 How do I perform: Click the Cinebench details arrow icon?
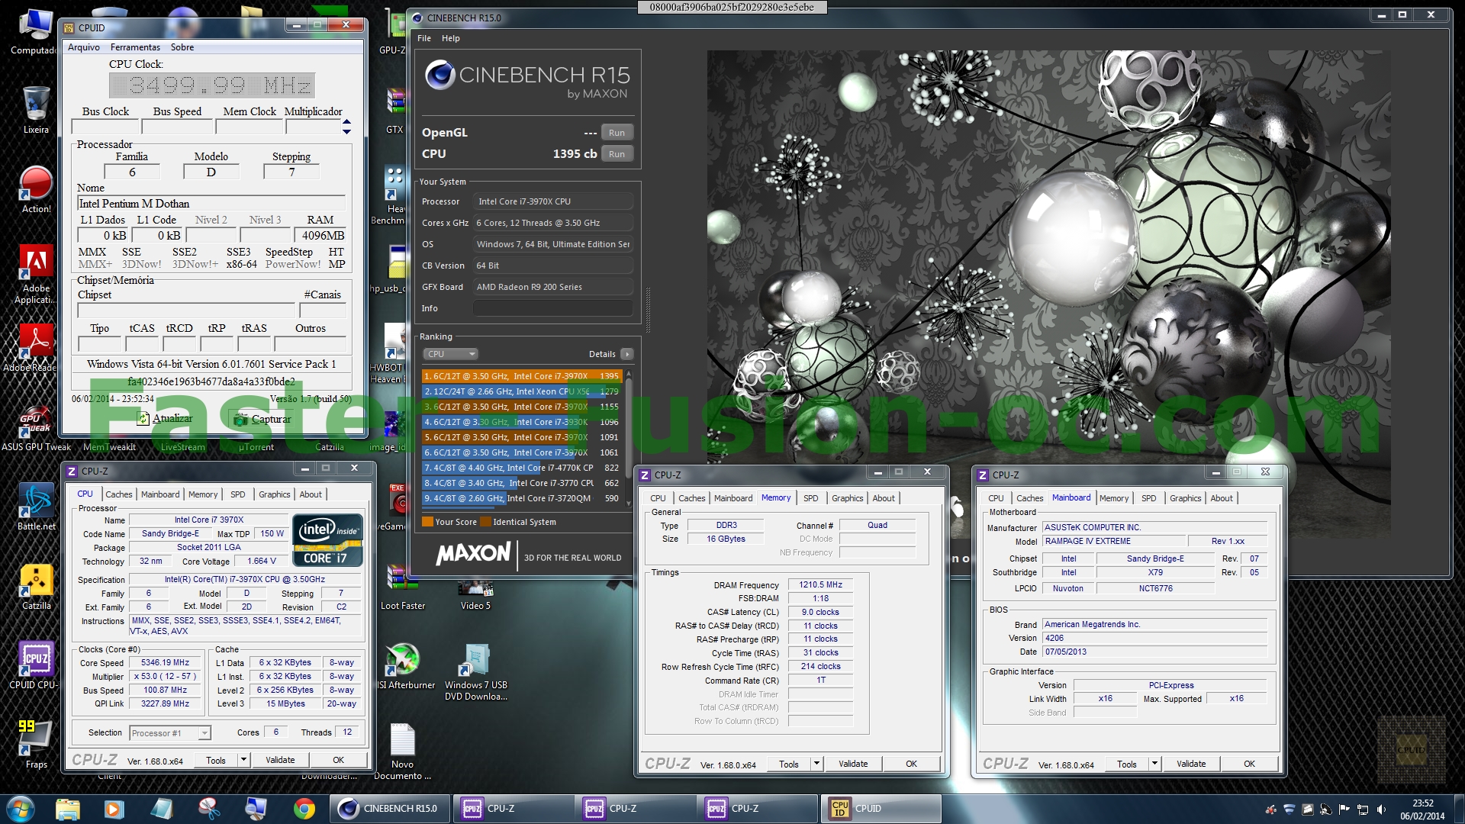(627, 354)
